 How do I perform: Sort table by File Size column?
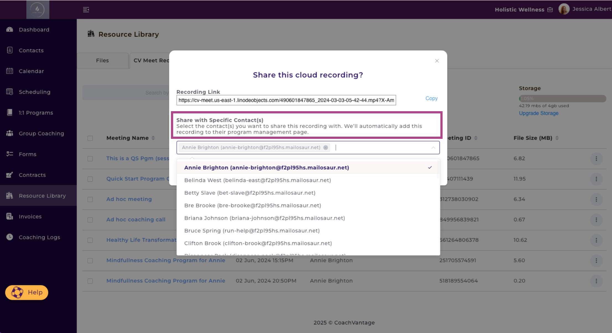tap(557, 138)
